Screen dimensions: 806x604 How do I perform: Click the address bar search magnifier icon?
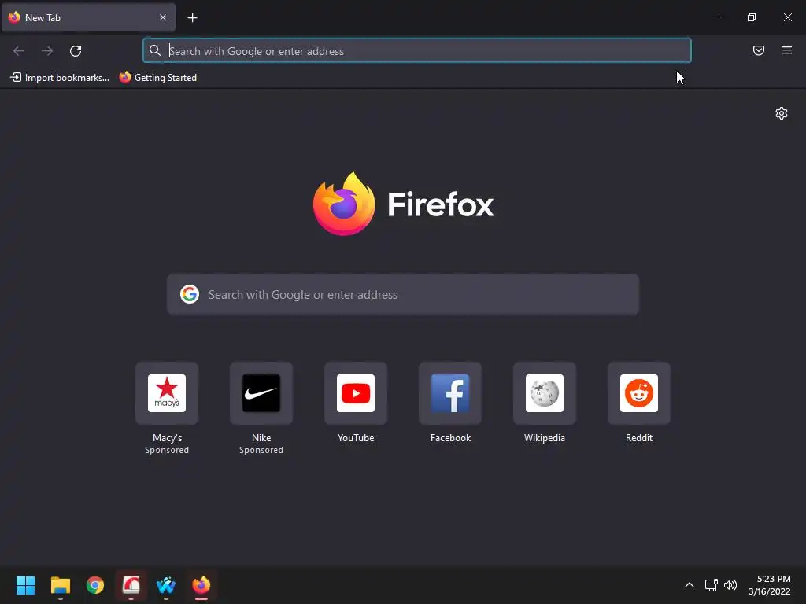[x=155, y=50]
